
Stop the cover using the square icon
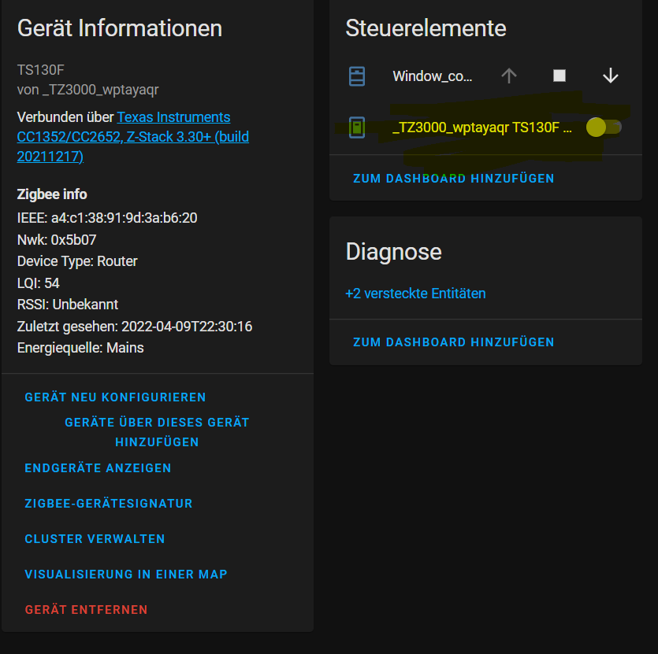click(x=559, y=76)
